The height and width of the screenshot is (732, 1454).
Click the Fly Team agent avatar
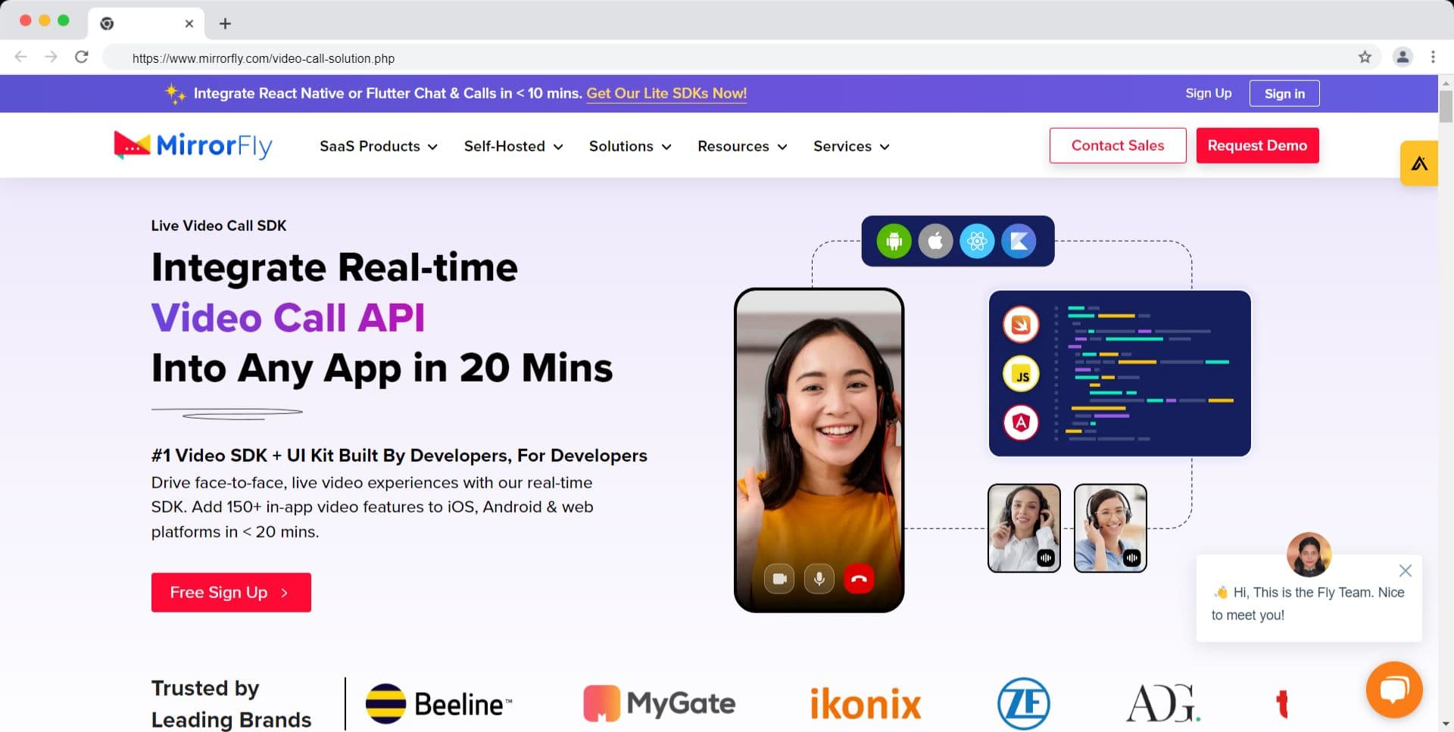coord(1309,555)
